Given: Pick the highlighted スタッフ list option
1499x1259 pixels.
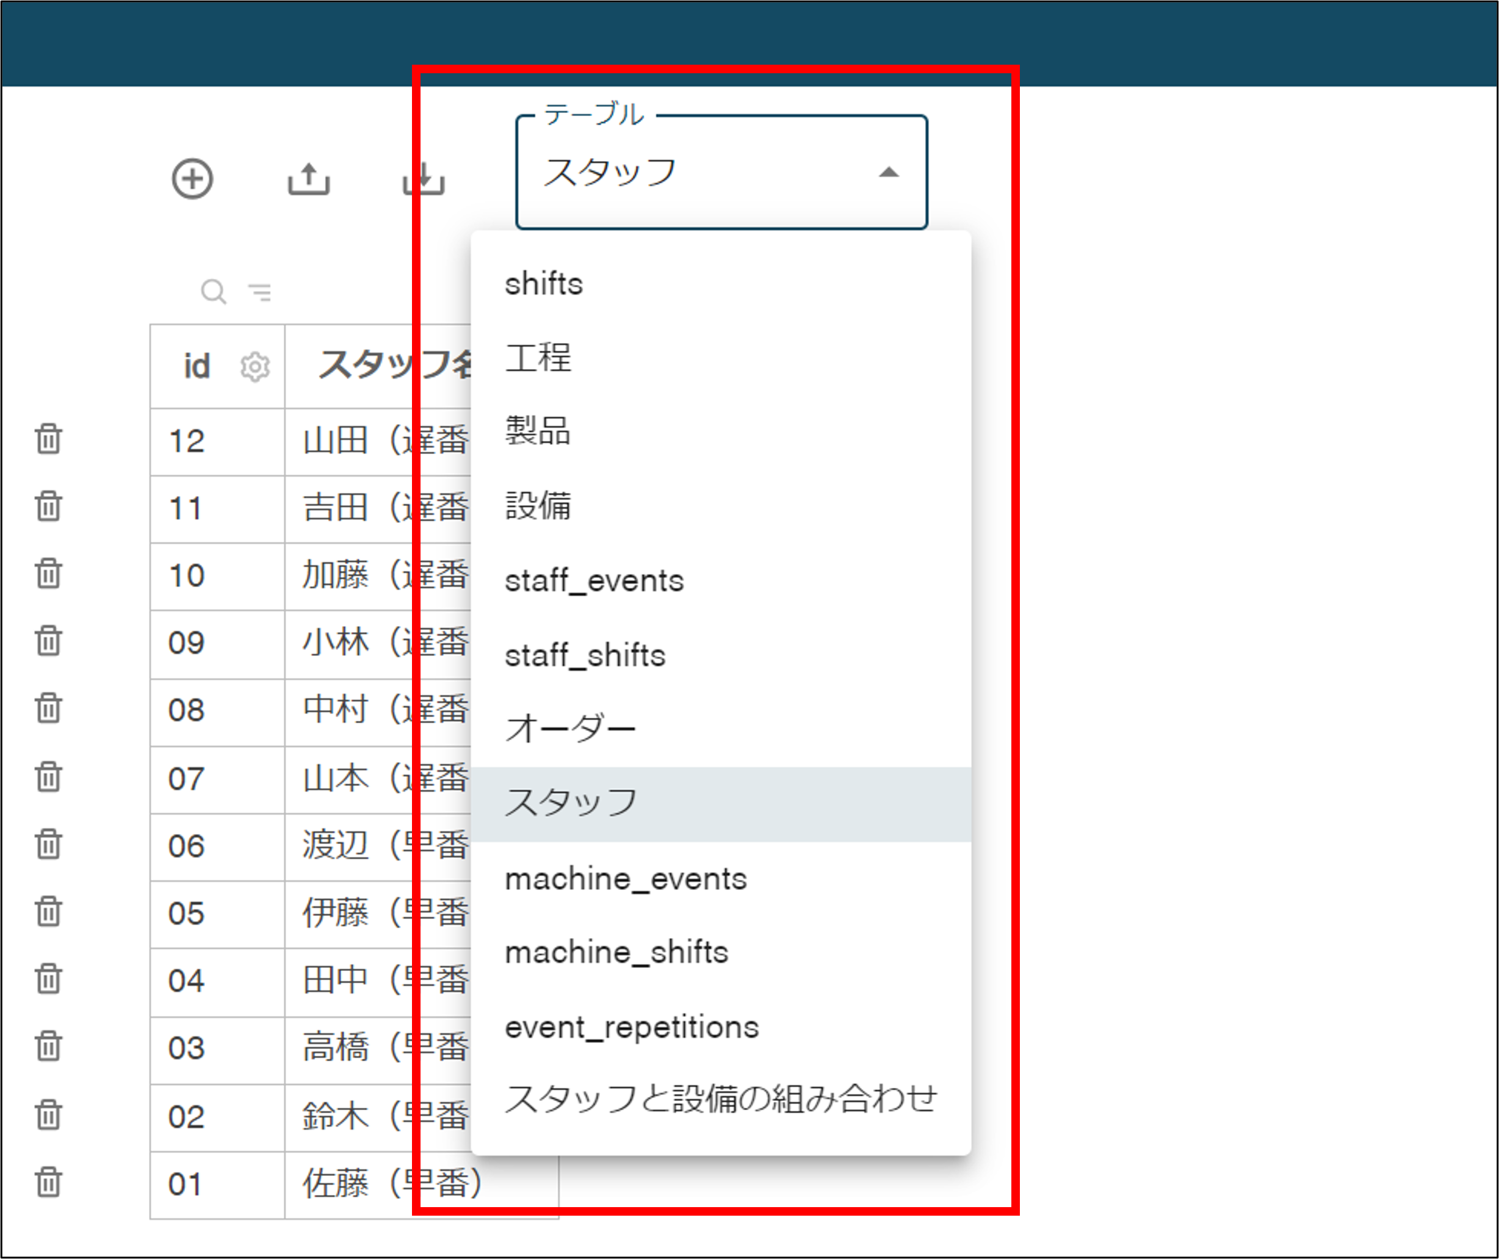Looking at the screenshot, I should (x=721, y=804).
